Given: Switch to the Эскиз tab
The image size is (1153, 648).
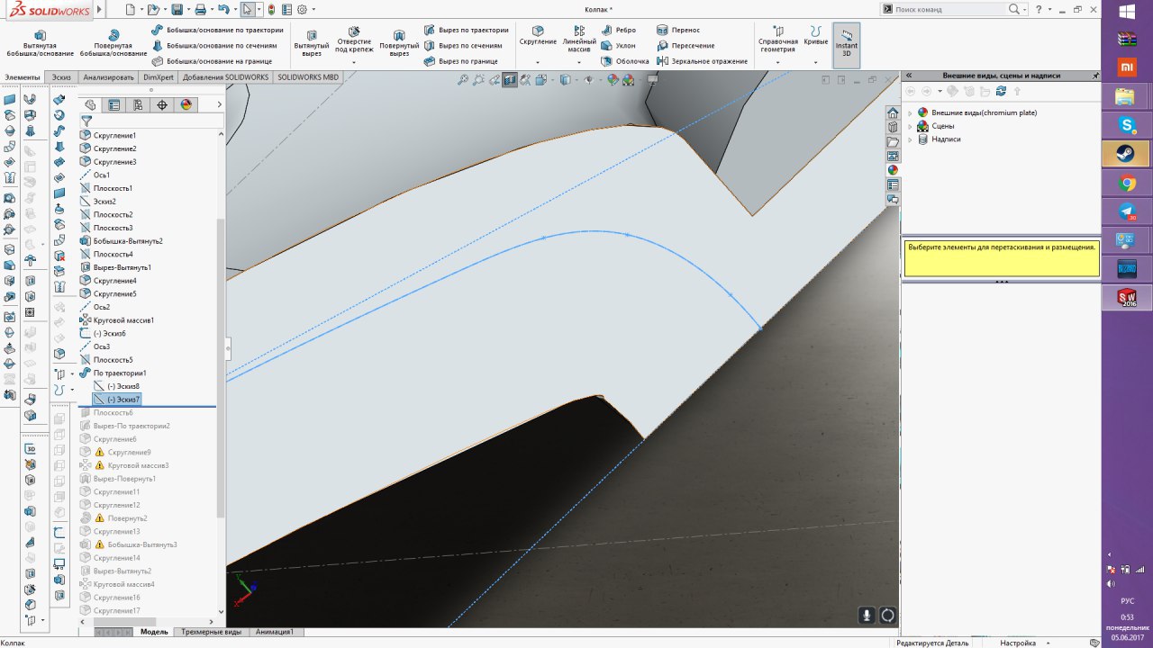Looking at the screenshot, I should point(61,77).
